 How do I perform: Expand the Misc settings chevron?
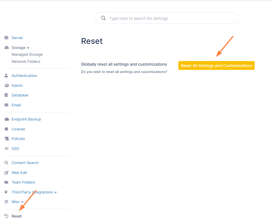click(23, 202)
